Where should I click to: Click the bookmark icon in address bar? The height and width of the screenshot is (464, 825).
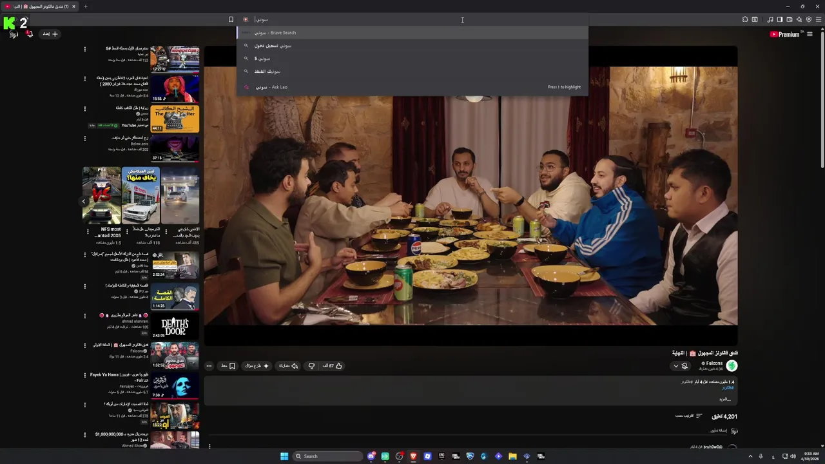tap(231, 19)
